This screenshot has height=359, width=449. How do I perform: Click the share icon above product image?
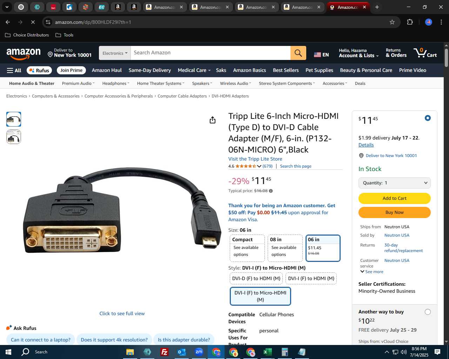pos(213,120)
